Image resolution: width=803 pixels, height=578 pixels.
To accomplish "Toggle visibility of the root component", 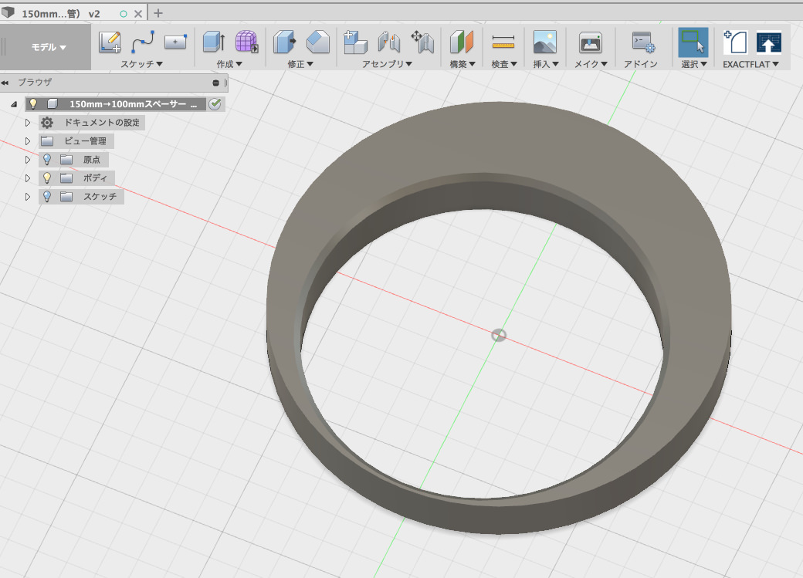I will 33,104.
